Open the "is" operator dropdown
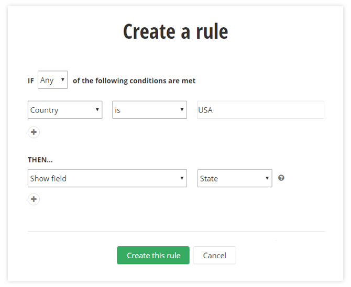Image resolution: width=351 pixels, height=287 pixels. pos(149,110)
